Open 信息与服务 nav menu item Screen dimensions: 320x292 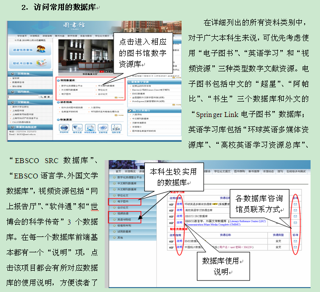point(86,36)
